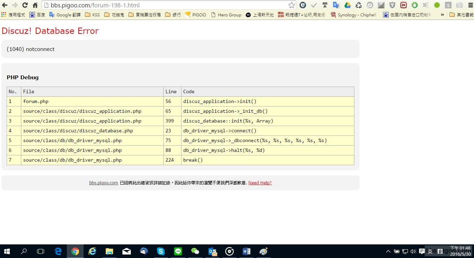Select the (1040) notconnect error text
The width and height of the screenshot is (474, 258).
pyautogui.click(x=31, y=49)
